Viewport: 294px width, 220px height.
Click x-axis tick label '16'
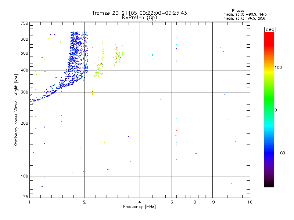tap(250, 202)
